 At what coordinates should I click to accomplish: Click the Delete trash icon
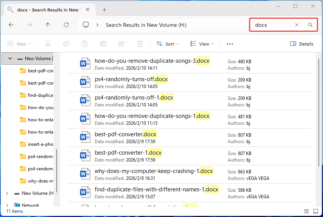point(140,44)
